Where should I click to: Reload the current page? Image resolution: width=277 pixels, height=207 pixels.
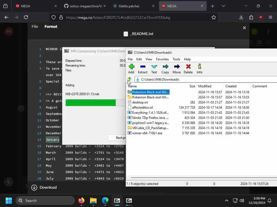26,17
